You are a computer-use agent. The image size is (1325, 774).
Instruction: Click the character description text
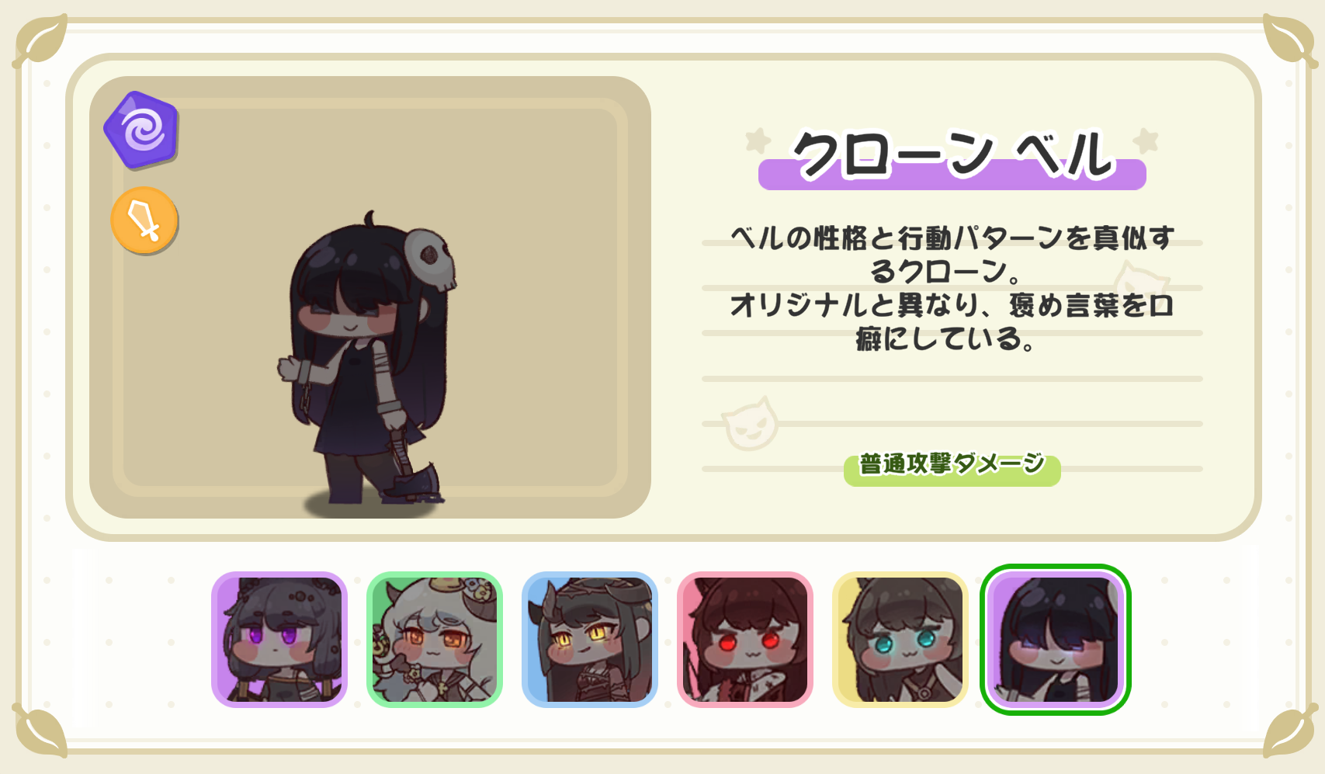952,287
